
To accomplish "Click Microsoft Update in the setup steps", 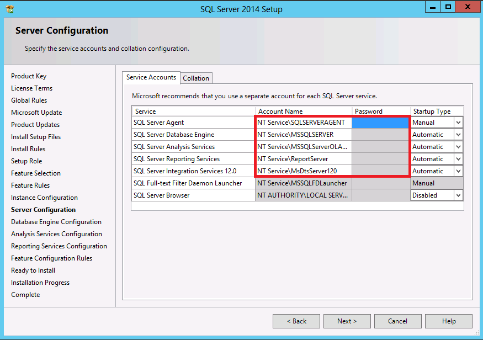I will (x=36, y=113).
